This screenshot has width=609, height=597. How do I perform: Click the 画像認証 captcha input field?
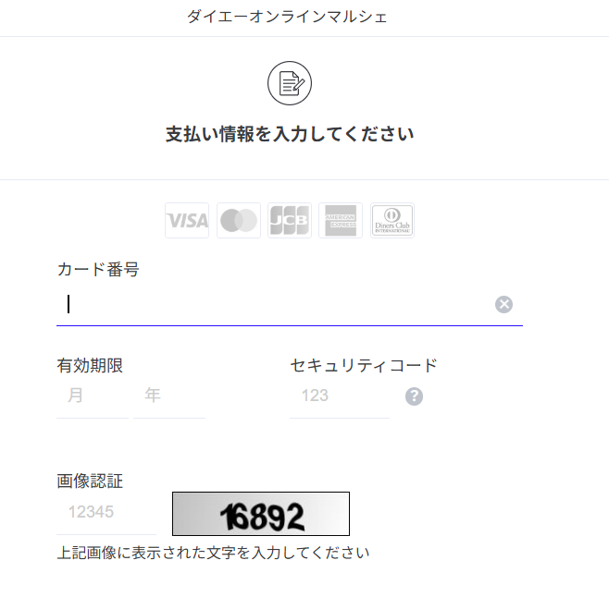(106, 513)
